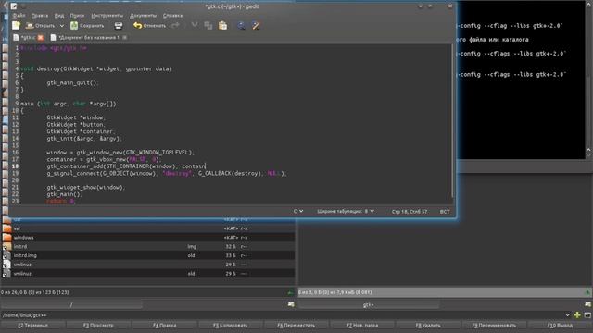
Task: Select the initrd img file row
Action: click(147, 247)
